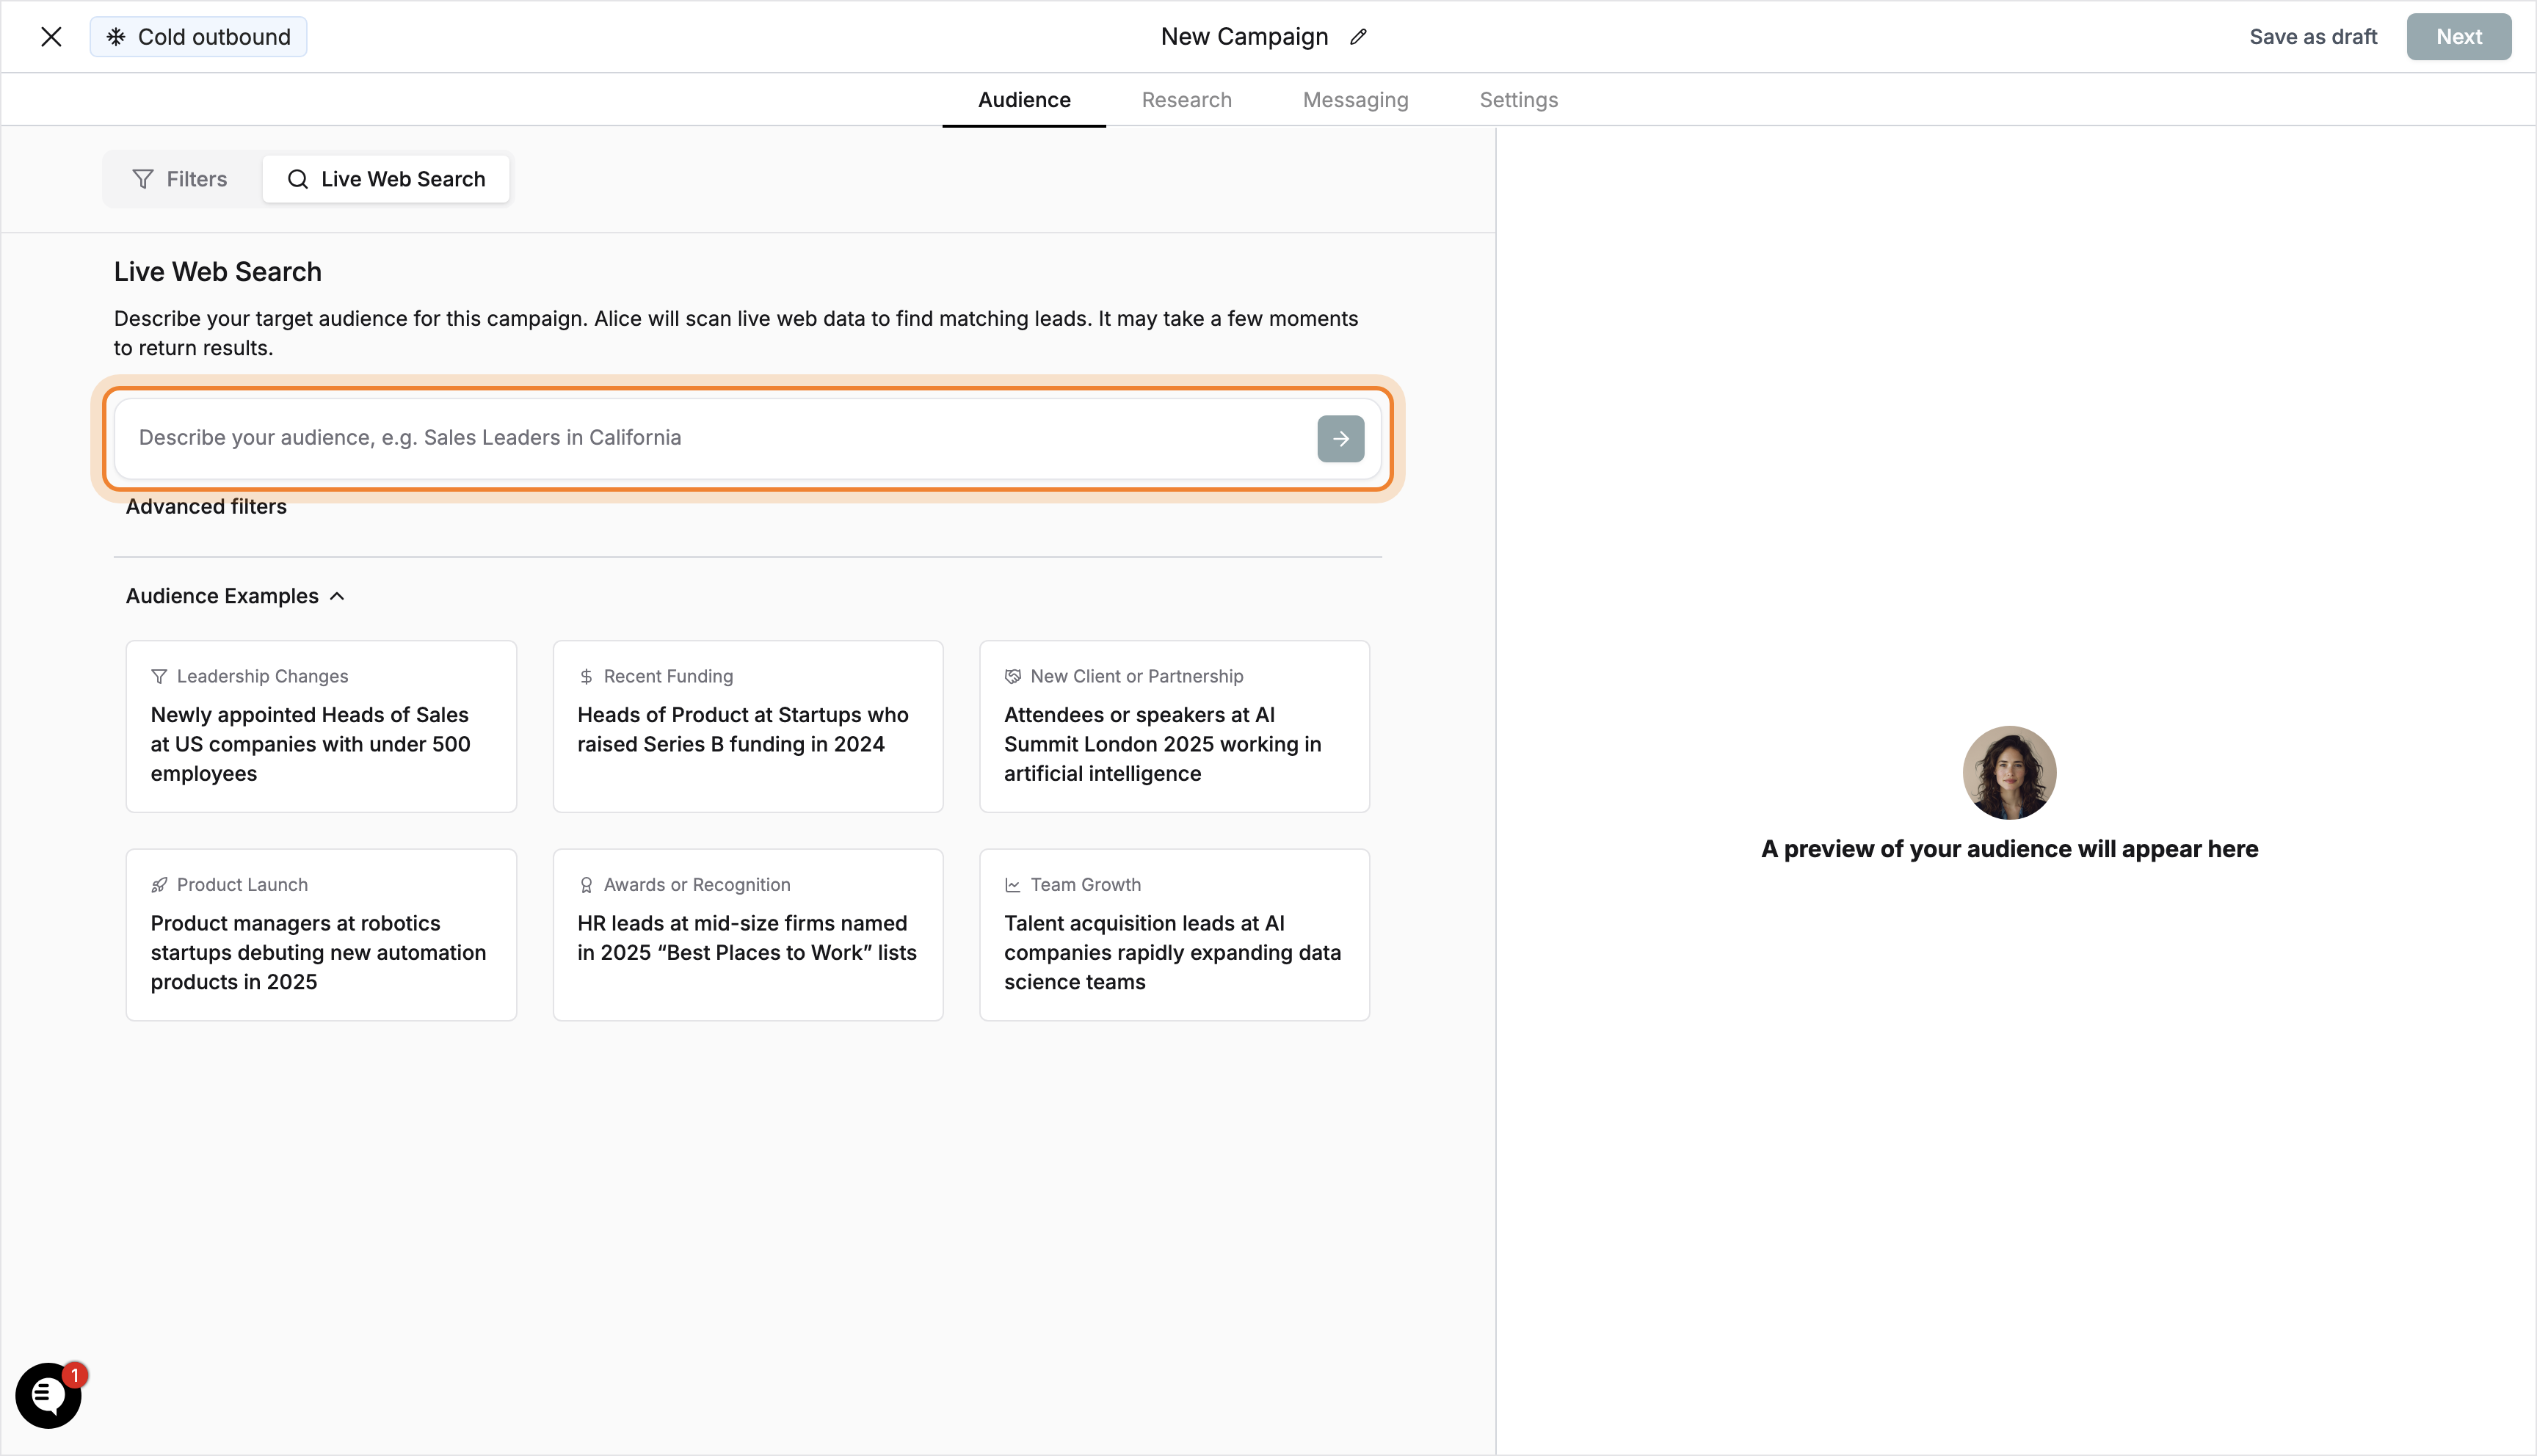Click the rocket icon on the Product Launch card
2537x1456 pixels.
point(160,884)
